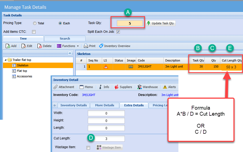Switch to Extra Details tab
The width and height of the screenshot is (243, 152).
point(134,105)
